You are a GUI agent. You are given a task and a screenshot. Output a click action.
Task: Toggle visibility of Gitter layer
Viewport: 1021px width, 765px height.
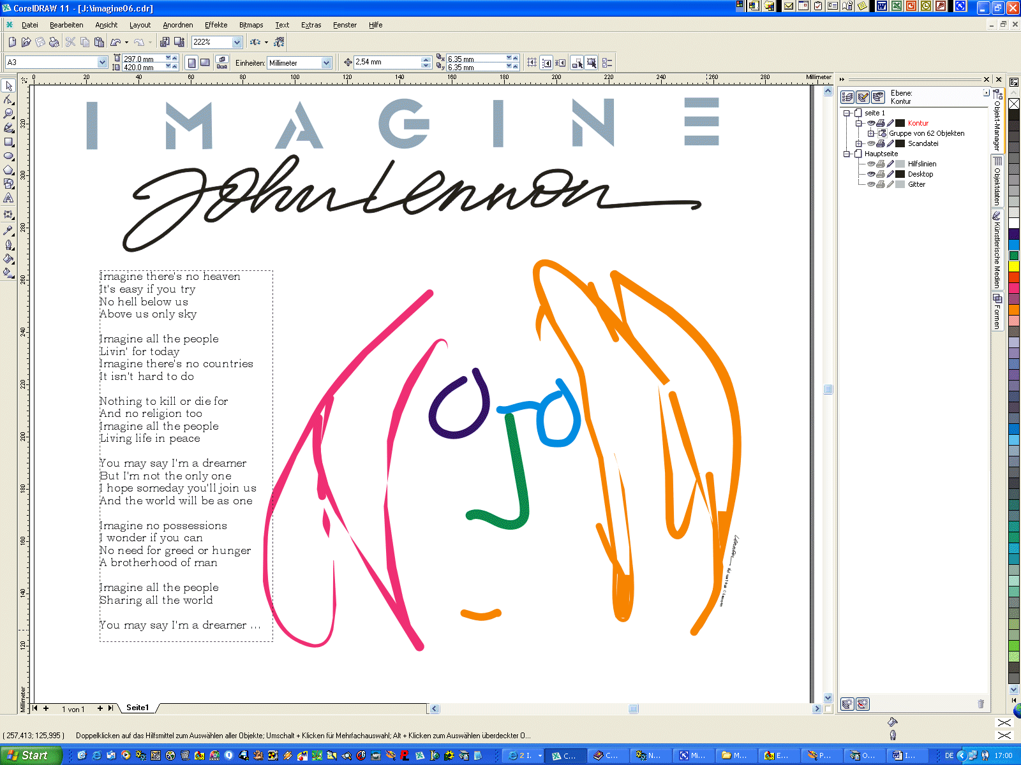(871, 184)
